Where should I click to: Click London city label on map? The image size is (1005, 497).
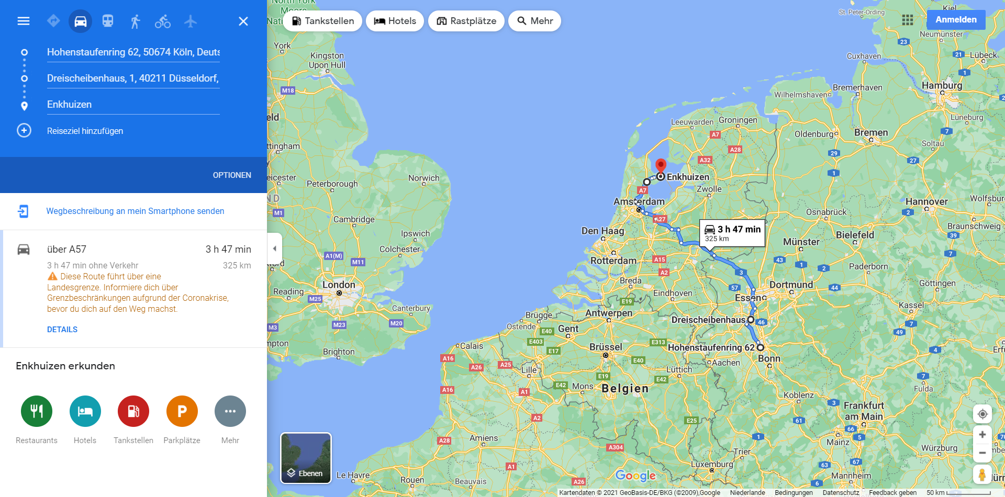pos(339,285)
